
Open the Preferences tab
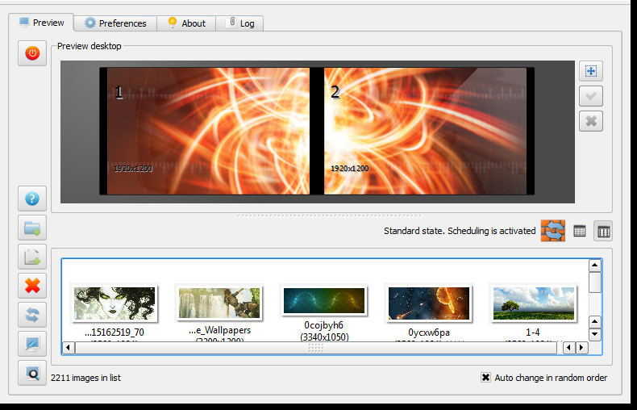click(115, 23)
